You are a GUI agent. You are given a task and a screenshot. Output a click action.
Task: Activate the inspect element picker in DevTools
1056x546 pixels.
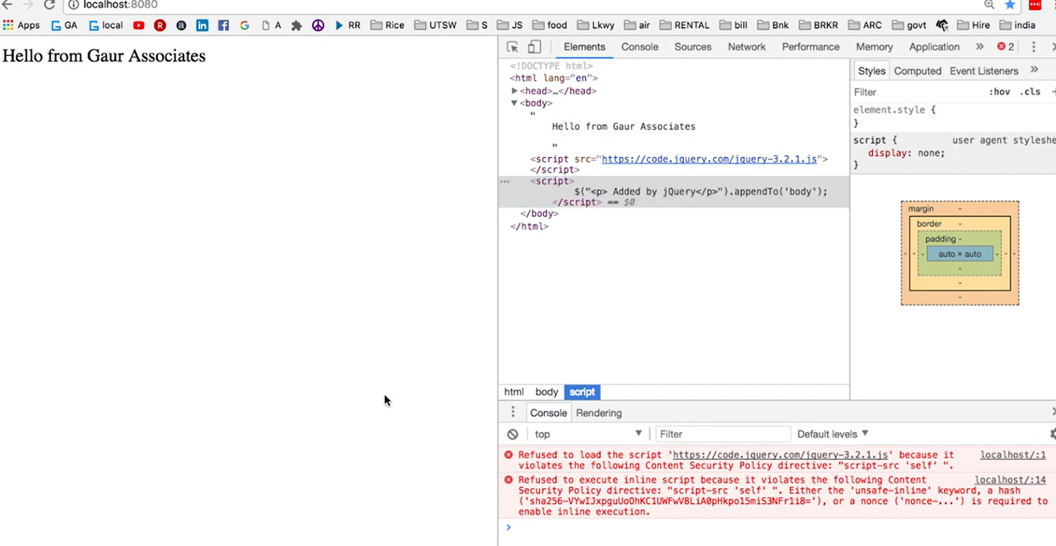512,47
